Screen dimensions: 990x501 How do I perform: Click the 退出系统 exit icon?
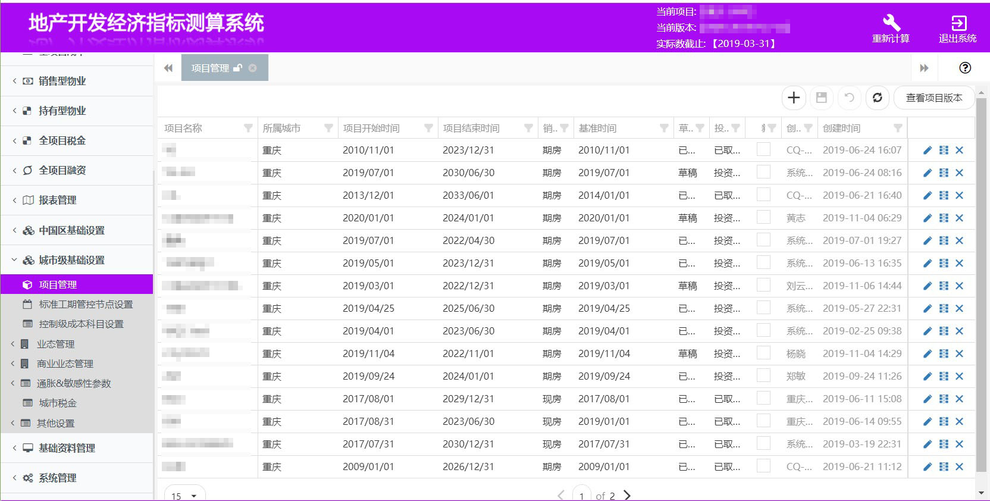[x=958, y=23]
